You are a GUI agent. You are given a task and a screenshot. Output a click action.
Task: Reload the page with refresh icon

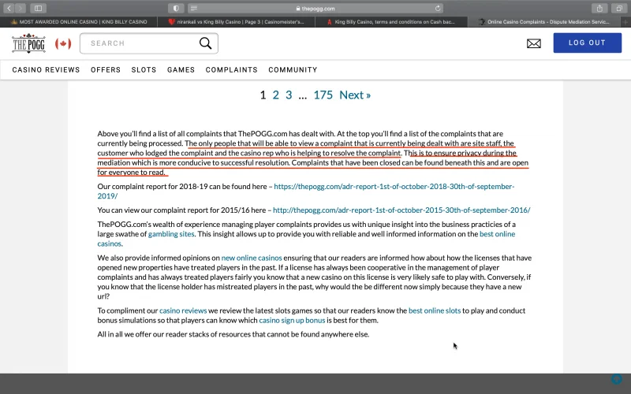[438, 8]
